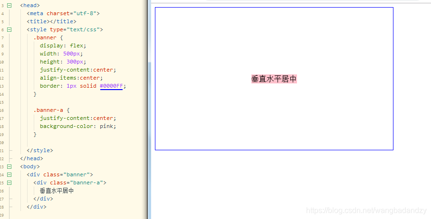Click the closing </style> tag
The width and height of the screenshot is (431, 219).
pos(40,150)
